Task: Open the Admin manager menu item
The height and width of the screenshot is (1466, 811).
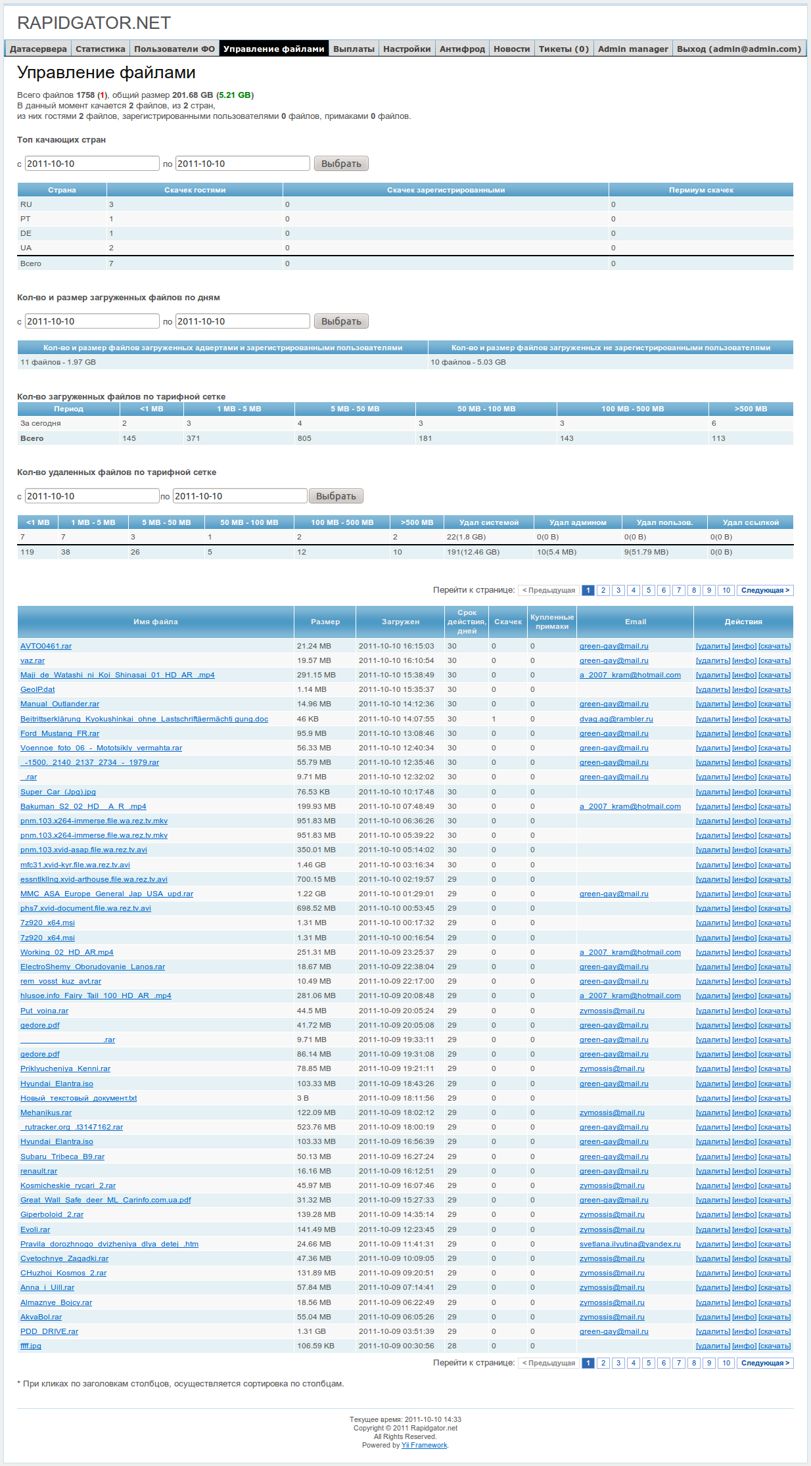Action: (x=633, y=49)
